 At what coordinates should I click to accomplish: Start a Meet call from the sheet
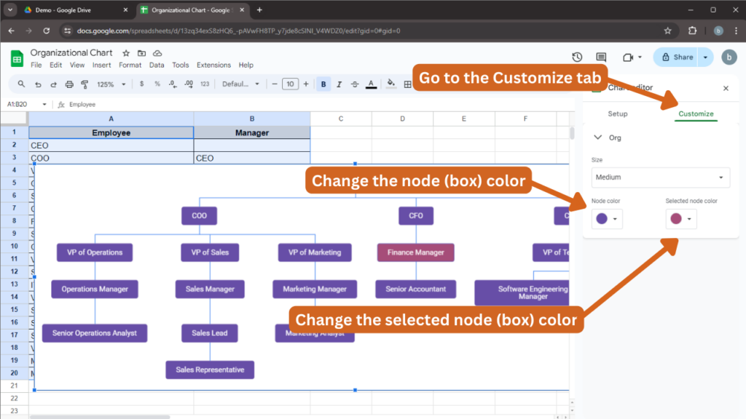click(627, 57)
